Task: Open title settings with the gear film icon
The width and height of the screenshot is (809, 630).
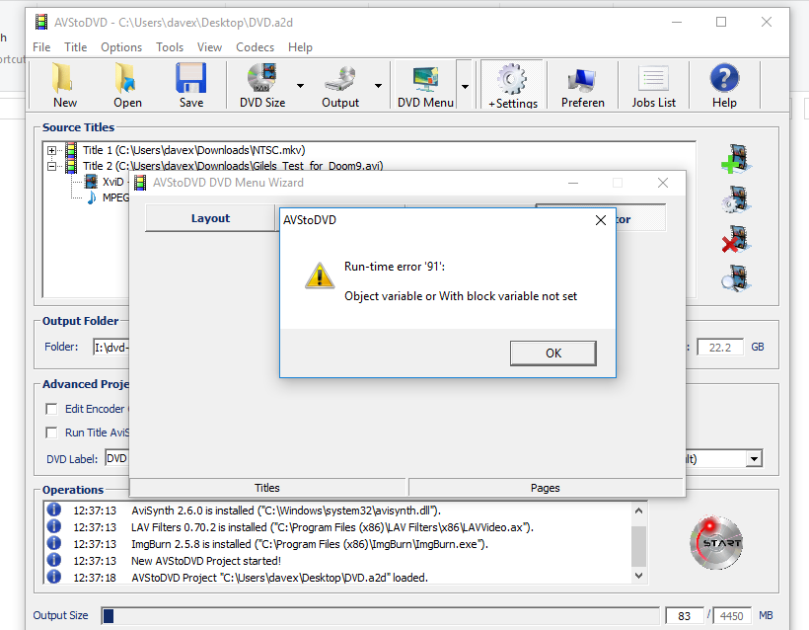Action: point(736,199)
